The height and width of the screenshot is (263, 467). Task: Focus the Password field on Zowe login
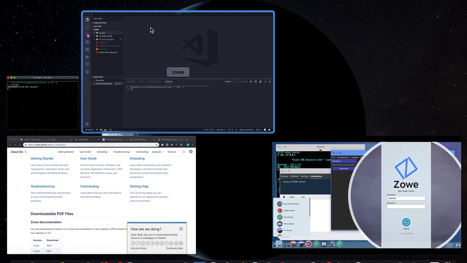[x=406, y=206]
